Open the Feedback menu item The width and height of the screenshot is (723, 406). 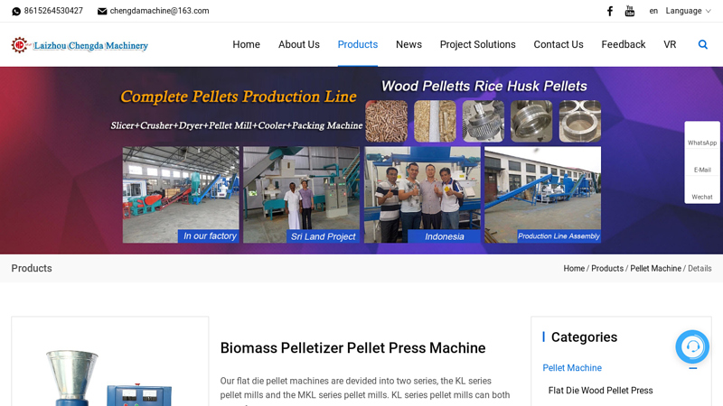pos(624,44)
